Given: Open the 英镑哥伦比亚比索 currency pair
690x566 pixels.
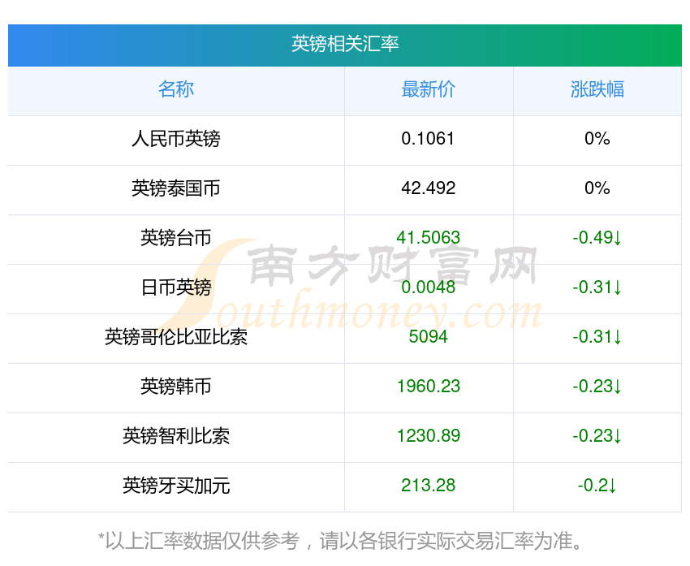Looking at the screenshot, I should tap(176, 337).
